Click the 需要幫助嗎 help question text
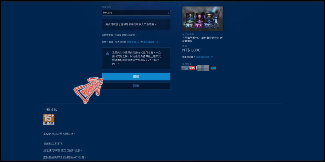Image resolution: width=325 pixels, height=162 pixels. [189, 57]
